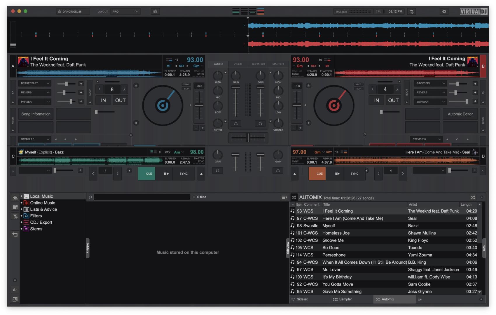Image resolution: width=496 pixels, height=315 pixels.
Task: Click deck C up-arrow expand button
Action: (201, 174)
